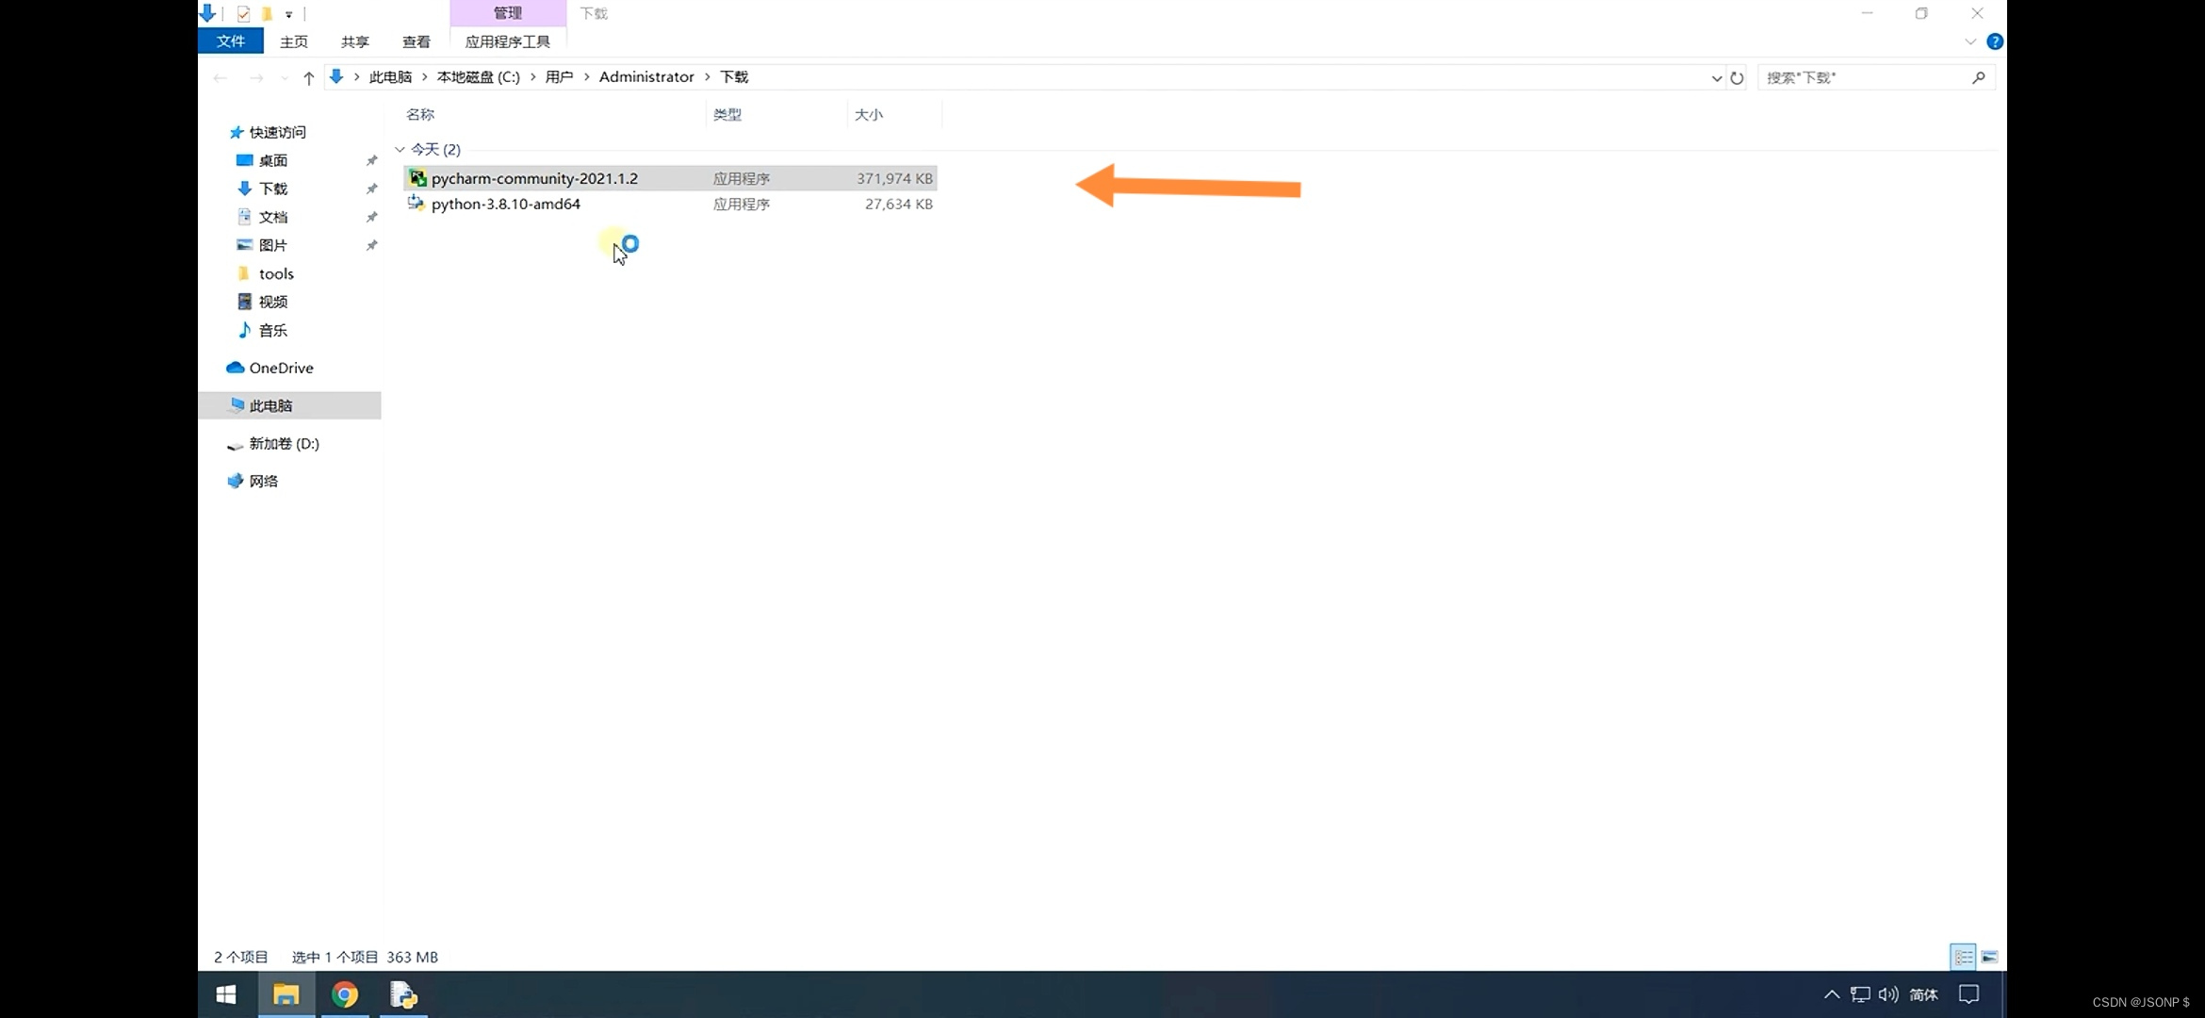Image resolution: width=2205 pixels, height=1018 pixels.
Task: Click the Python installer taskbar icon
Action: (403, 995)
